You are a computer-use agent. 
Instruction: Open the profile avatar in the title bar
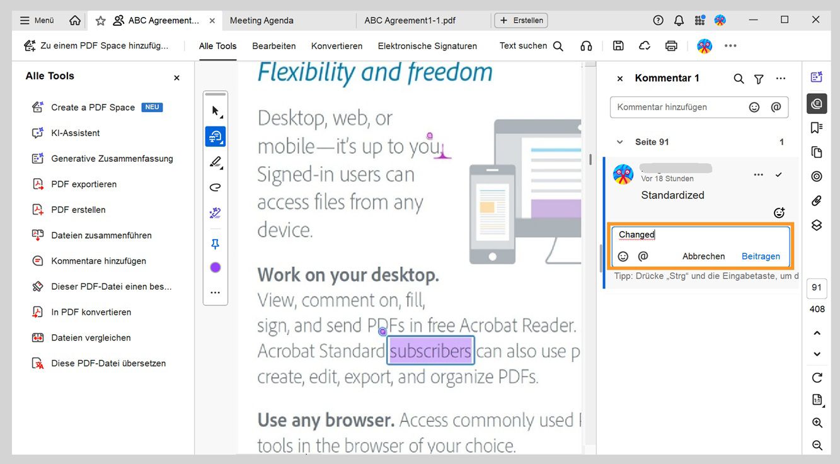click(720, 20)
